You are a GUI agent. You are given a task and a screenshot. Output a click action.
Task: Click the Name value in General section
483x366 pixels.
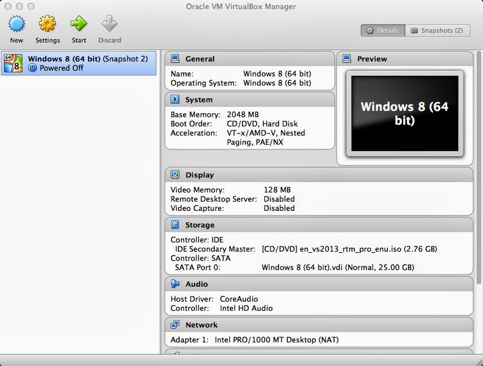[x=277, y=74]
